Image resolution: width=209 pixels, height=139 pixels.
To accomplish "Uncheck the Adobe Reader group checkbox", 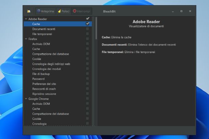I will 88,18.
